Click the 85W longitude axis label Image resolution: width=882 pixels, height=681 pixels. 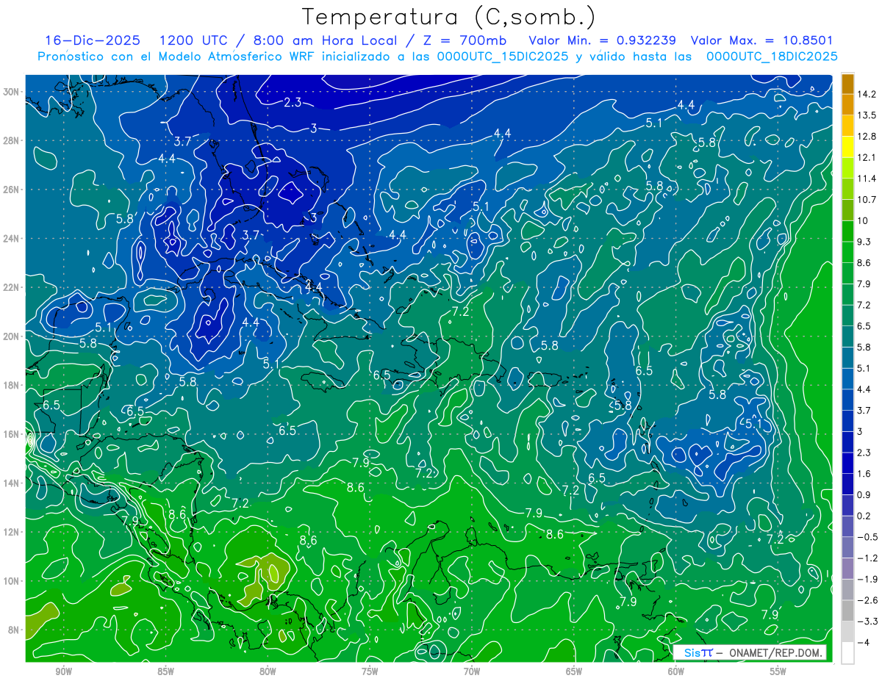coord(165,671)
